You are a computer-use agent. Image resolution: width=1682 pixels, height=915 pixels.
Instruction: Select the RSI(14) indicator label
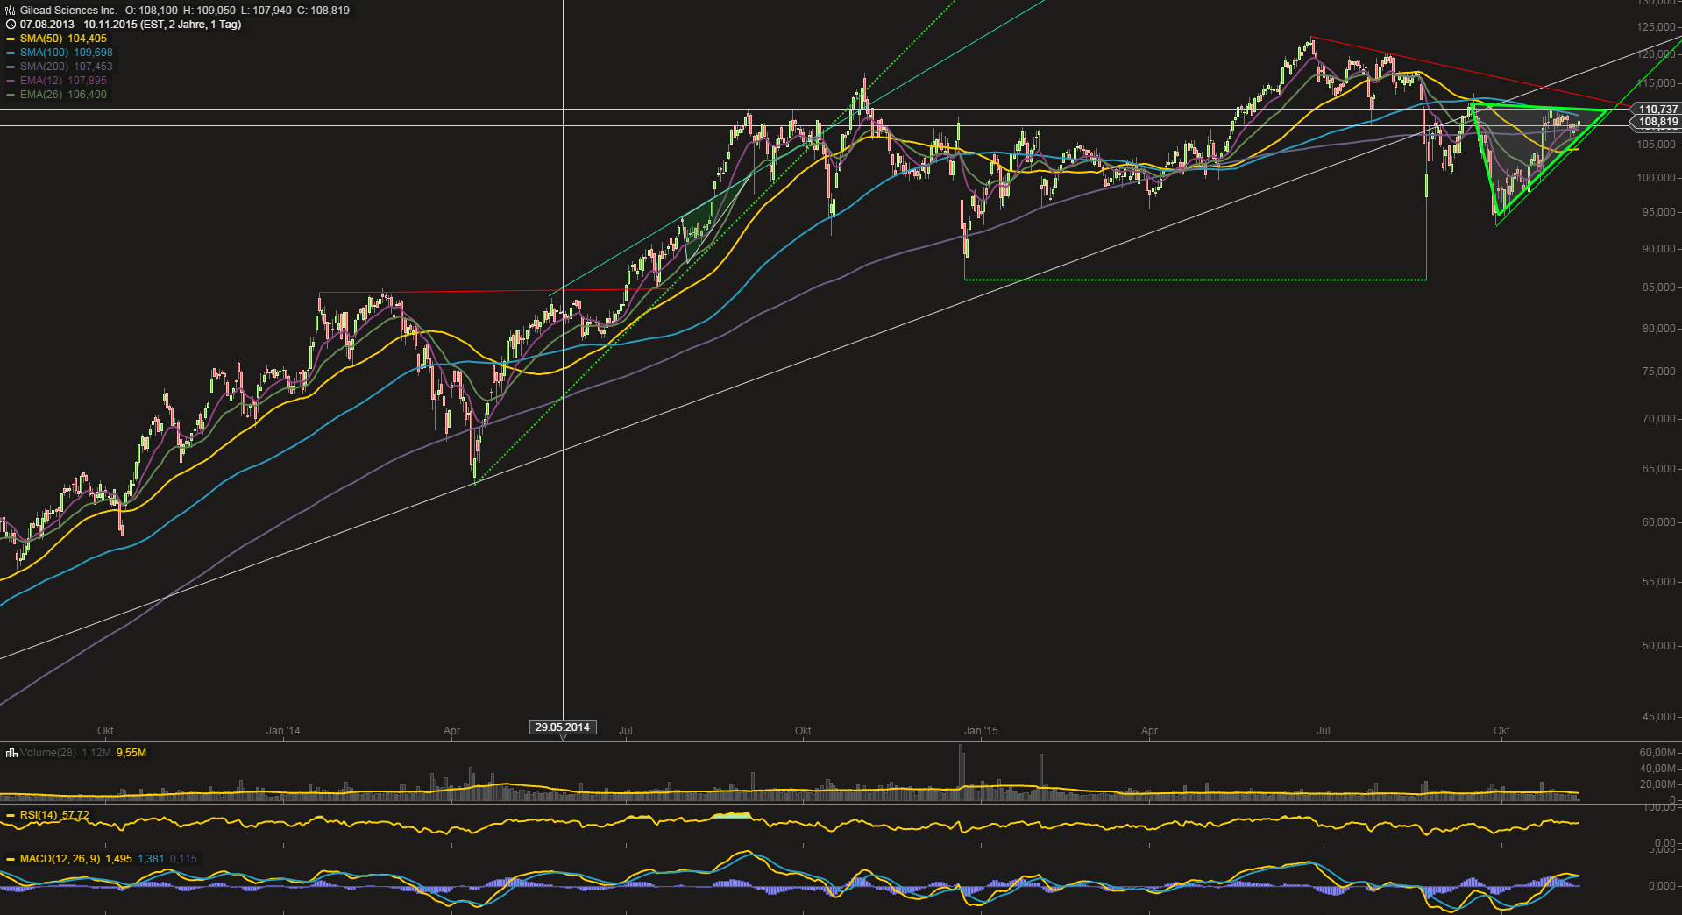pos(39,815)
